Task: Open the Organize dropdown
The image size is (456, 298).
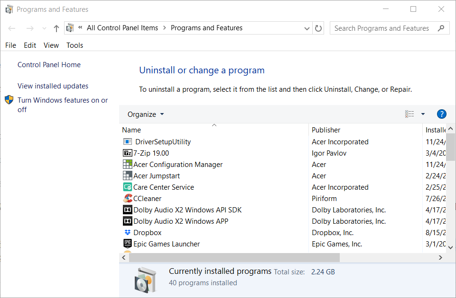Action: click(x=146, y=114)
